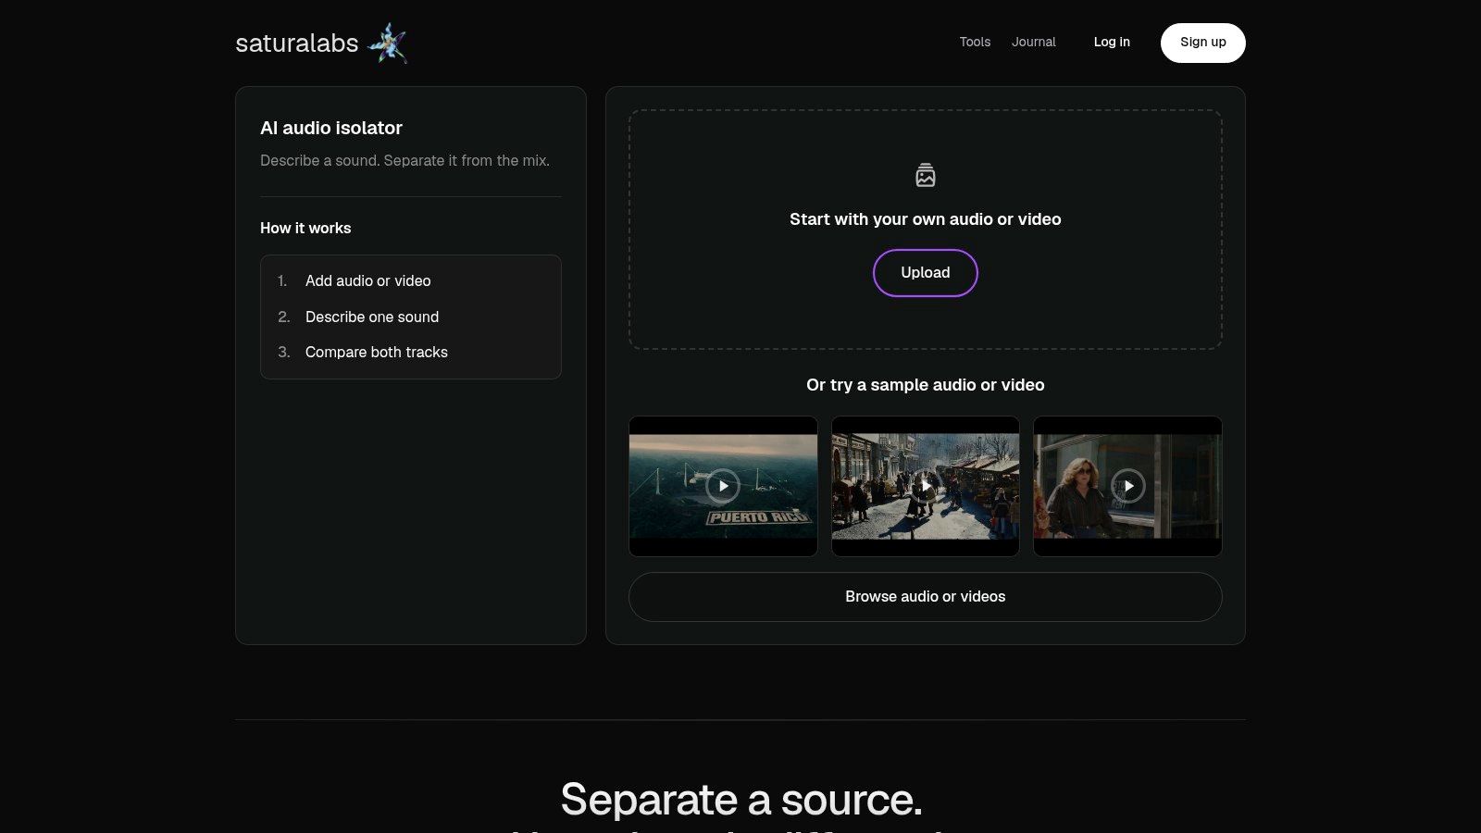
Task: Click the saturalabs wordmark
Action: (x=297, y=44)
